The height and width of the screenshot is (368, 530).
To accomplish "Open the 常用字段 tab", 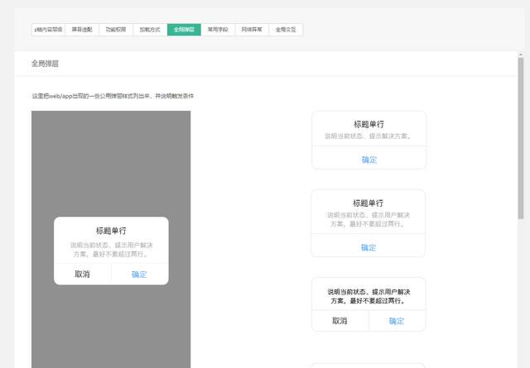I will [x=218, y=30].
